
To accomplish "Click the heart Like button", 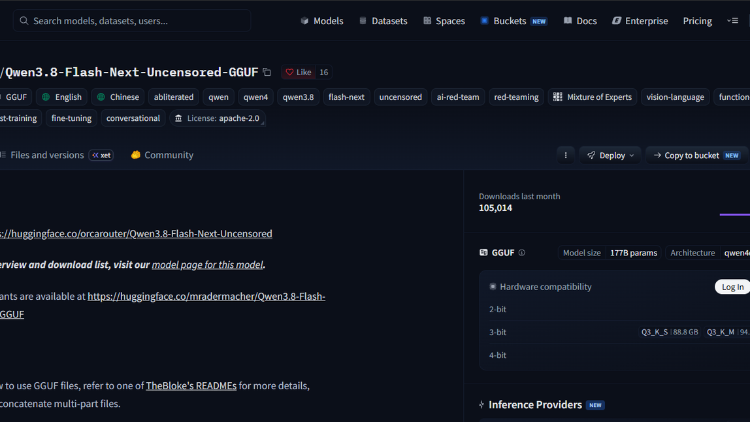I will coord(298,73).
